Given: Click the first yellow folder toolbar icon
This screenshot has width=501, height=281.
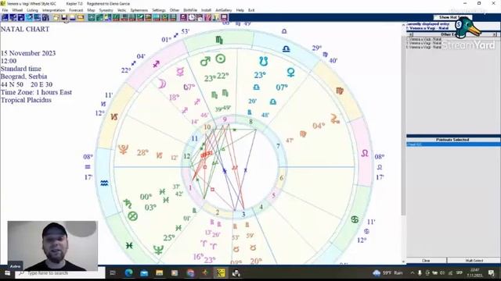Looking at the screenshot, I should click(x=56, y=17).
